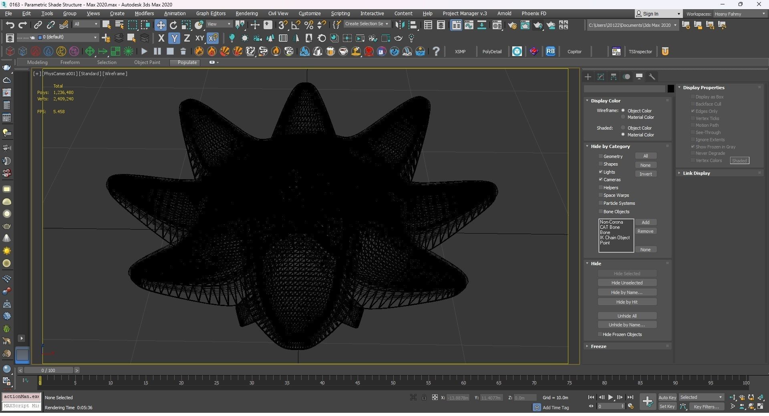Switch to the Object Paint ribbon tab

click(147, 62)
